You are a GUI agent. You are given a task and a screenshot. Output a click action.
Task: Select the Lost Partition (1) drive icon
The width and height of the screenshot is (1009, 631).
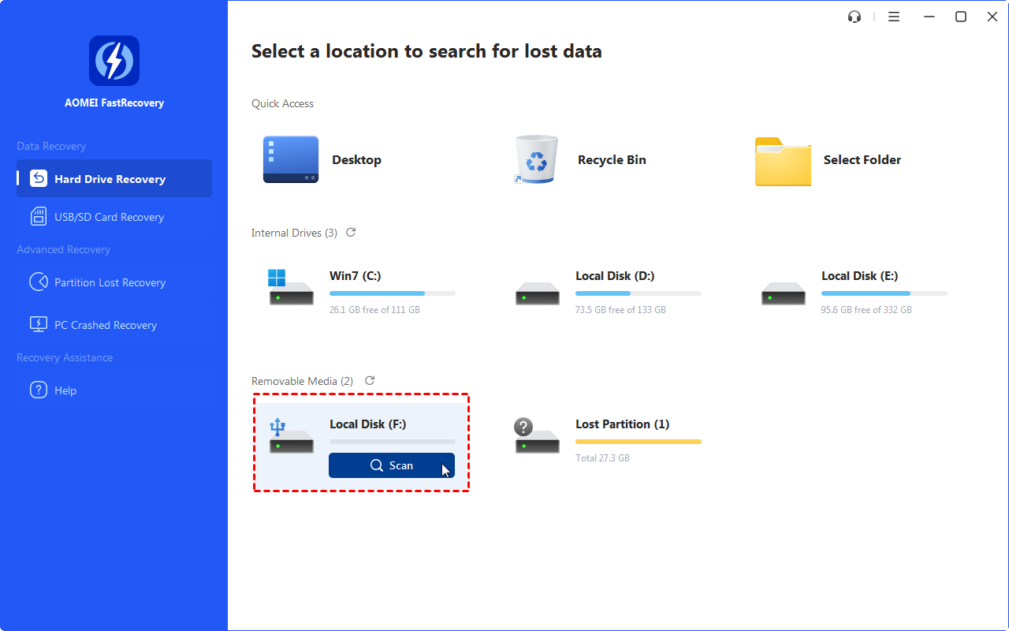click(x=537, y=436)
